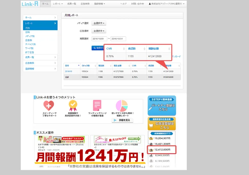Collapse the sidebar レポート section chevron
Image resolution: width=249 pixels, height=175 pixels.
[55, 23]
